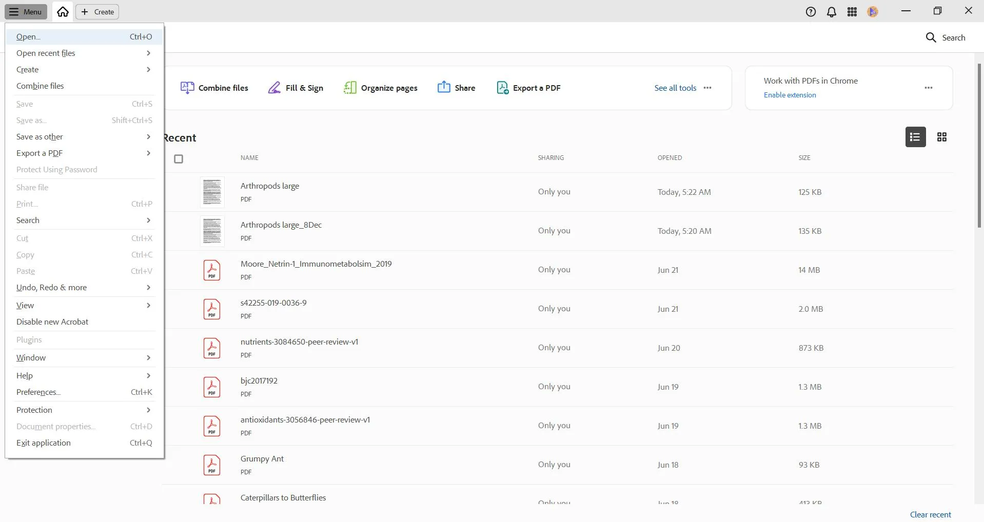Open the Help question mark icon
984x522 pixels.
811,12
